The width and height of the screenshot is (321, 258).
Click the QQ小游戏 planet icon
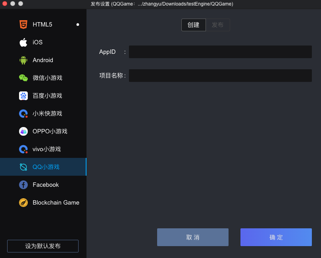click(23, 167)
